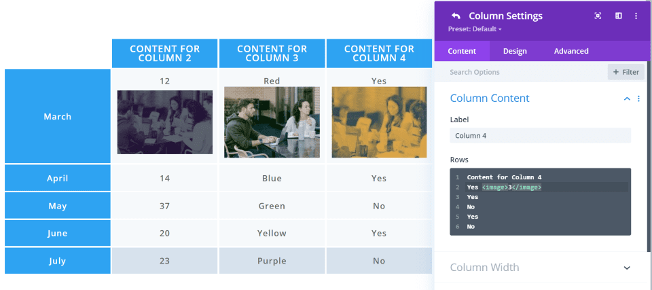Switch to the Design tab

tap(515, 51)
